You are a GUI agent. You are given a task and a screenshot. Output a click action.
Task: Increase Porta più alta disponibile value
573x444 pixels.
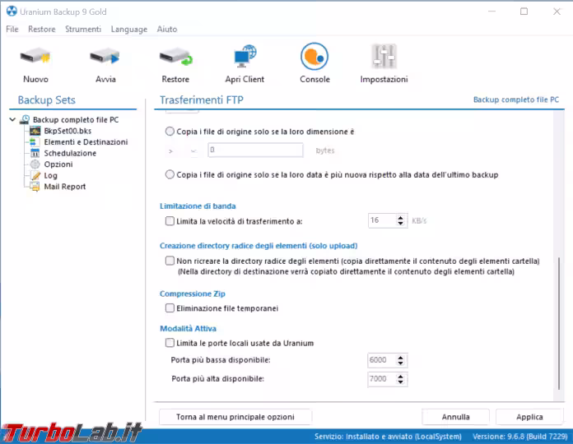tap(400, 377)
